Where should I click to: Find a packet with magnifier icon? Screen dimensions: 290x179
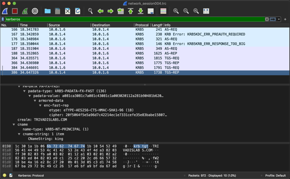click(x=90, y=11)
